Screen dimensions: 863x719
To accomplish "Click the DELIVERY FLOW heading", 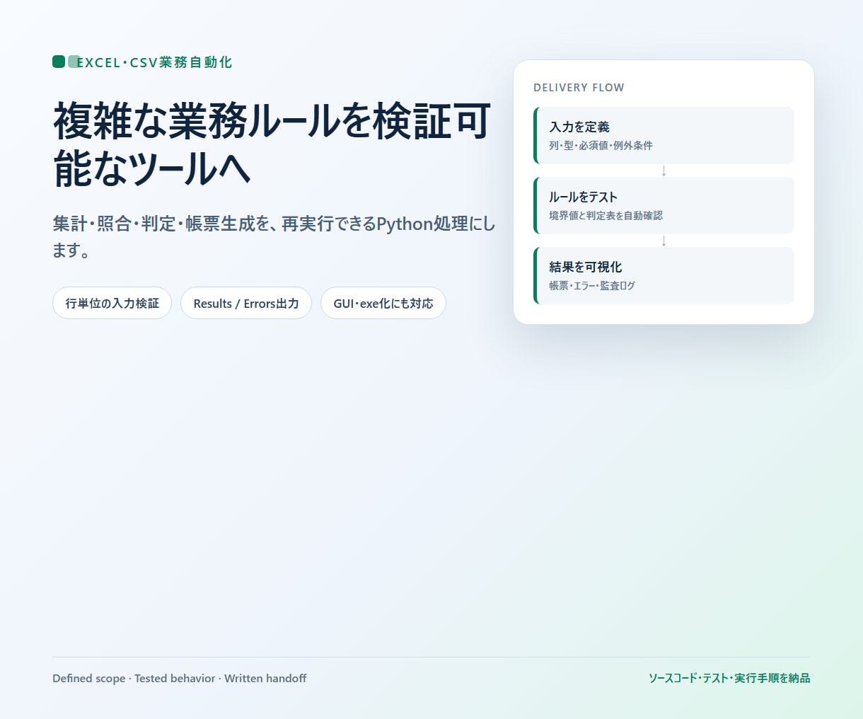I will (579, 88).
